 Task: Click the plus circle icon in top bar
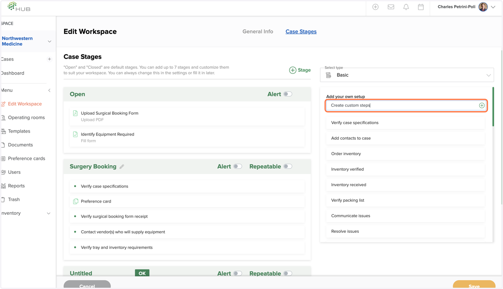pos(376,7)
